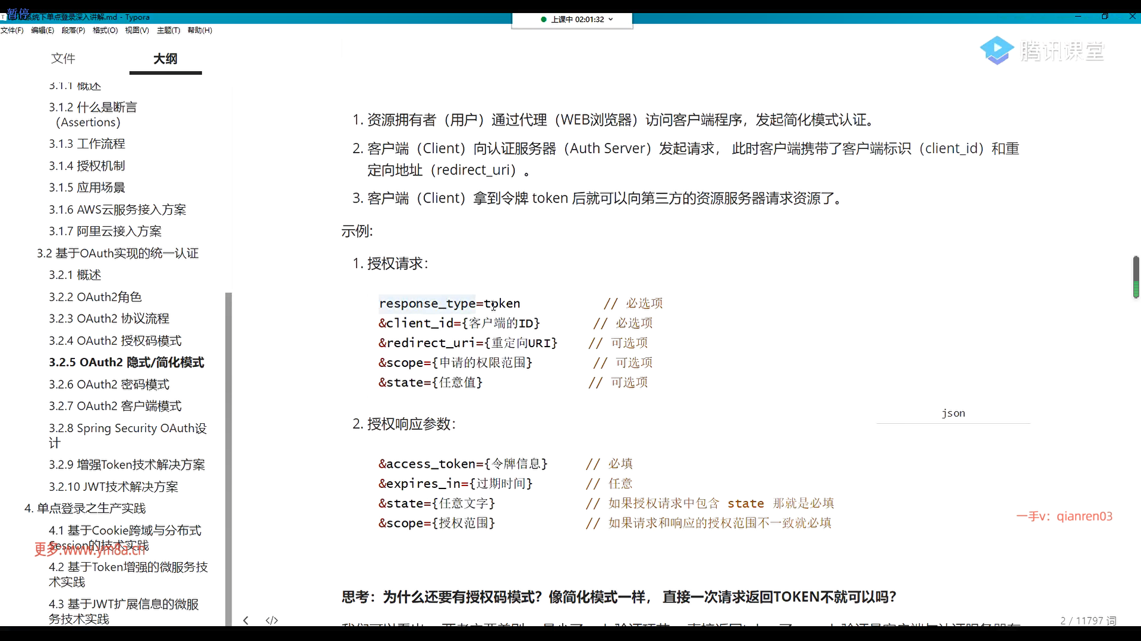Minimize the Typora window
1141x641 pixels.
(x=1077, y=16)
